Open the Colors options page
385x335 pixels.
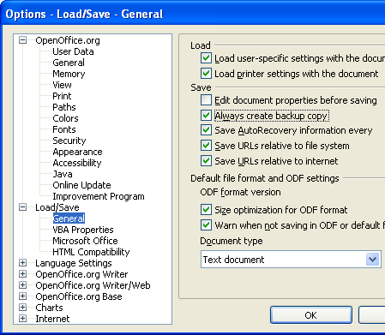tap(65, 118)
